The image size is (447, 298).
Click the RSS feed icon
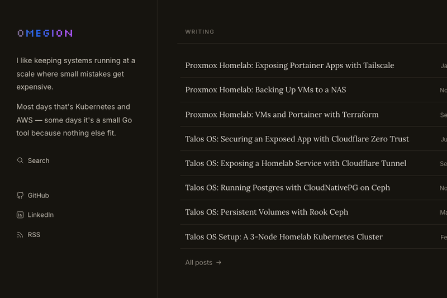pos(20,235)
